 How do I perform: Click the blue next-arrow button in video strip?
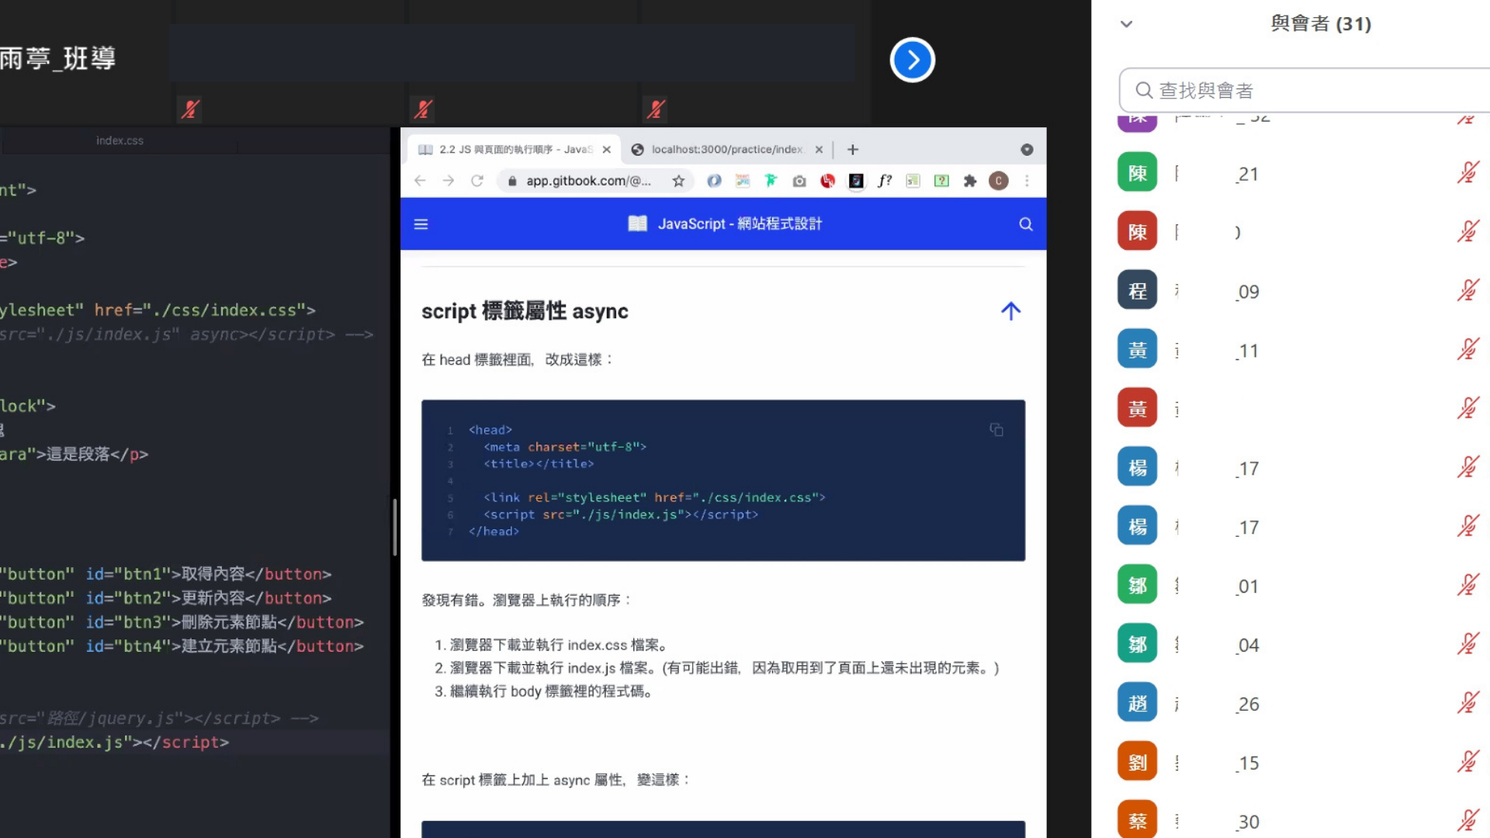[912, 60]
